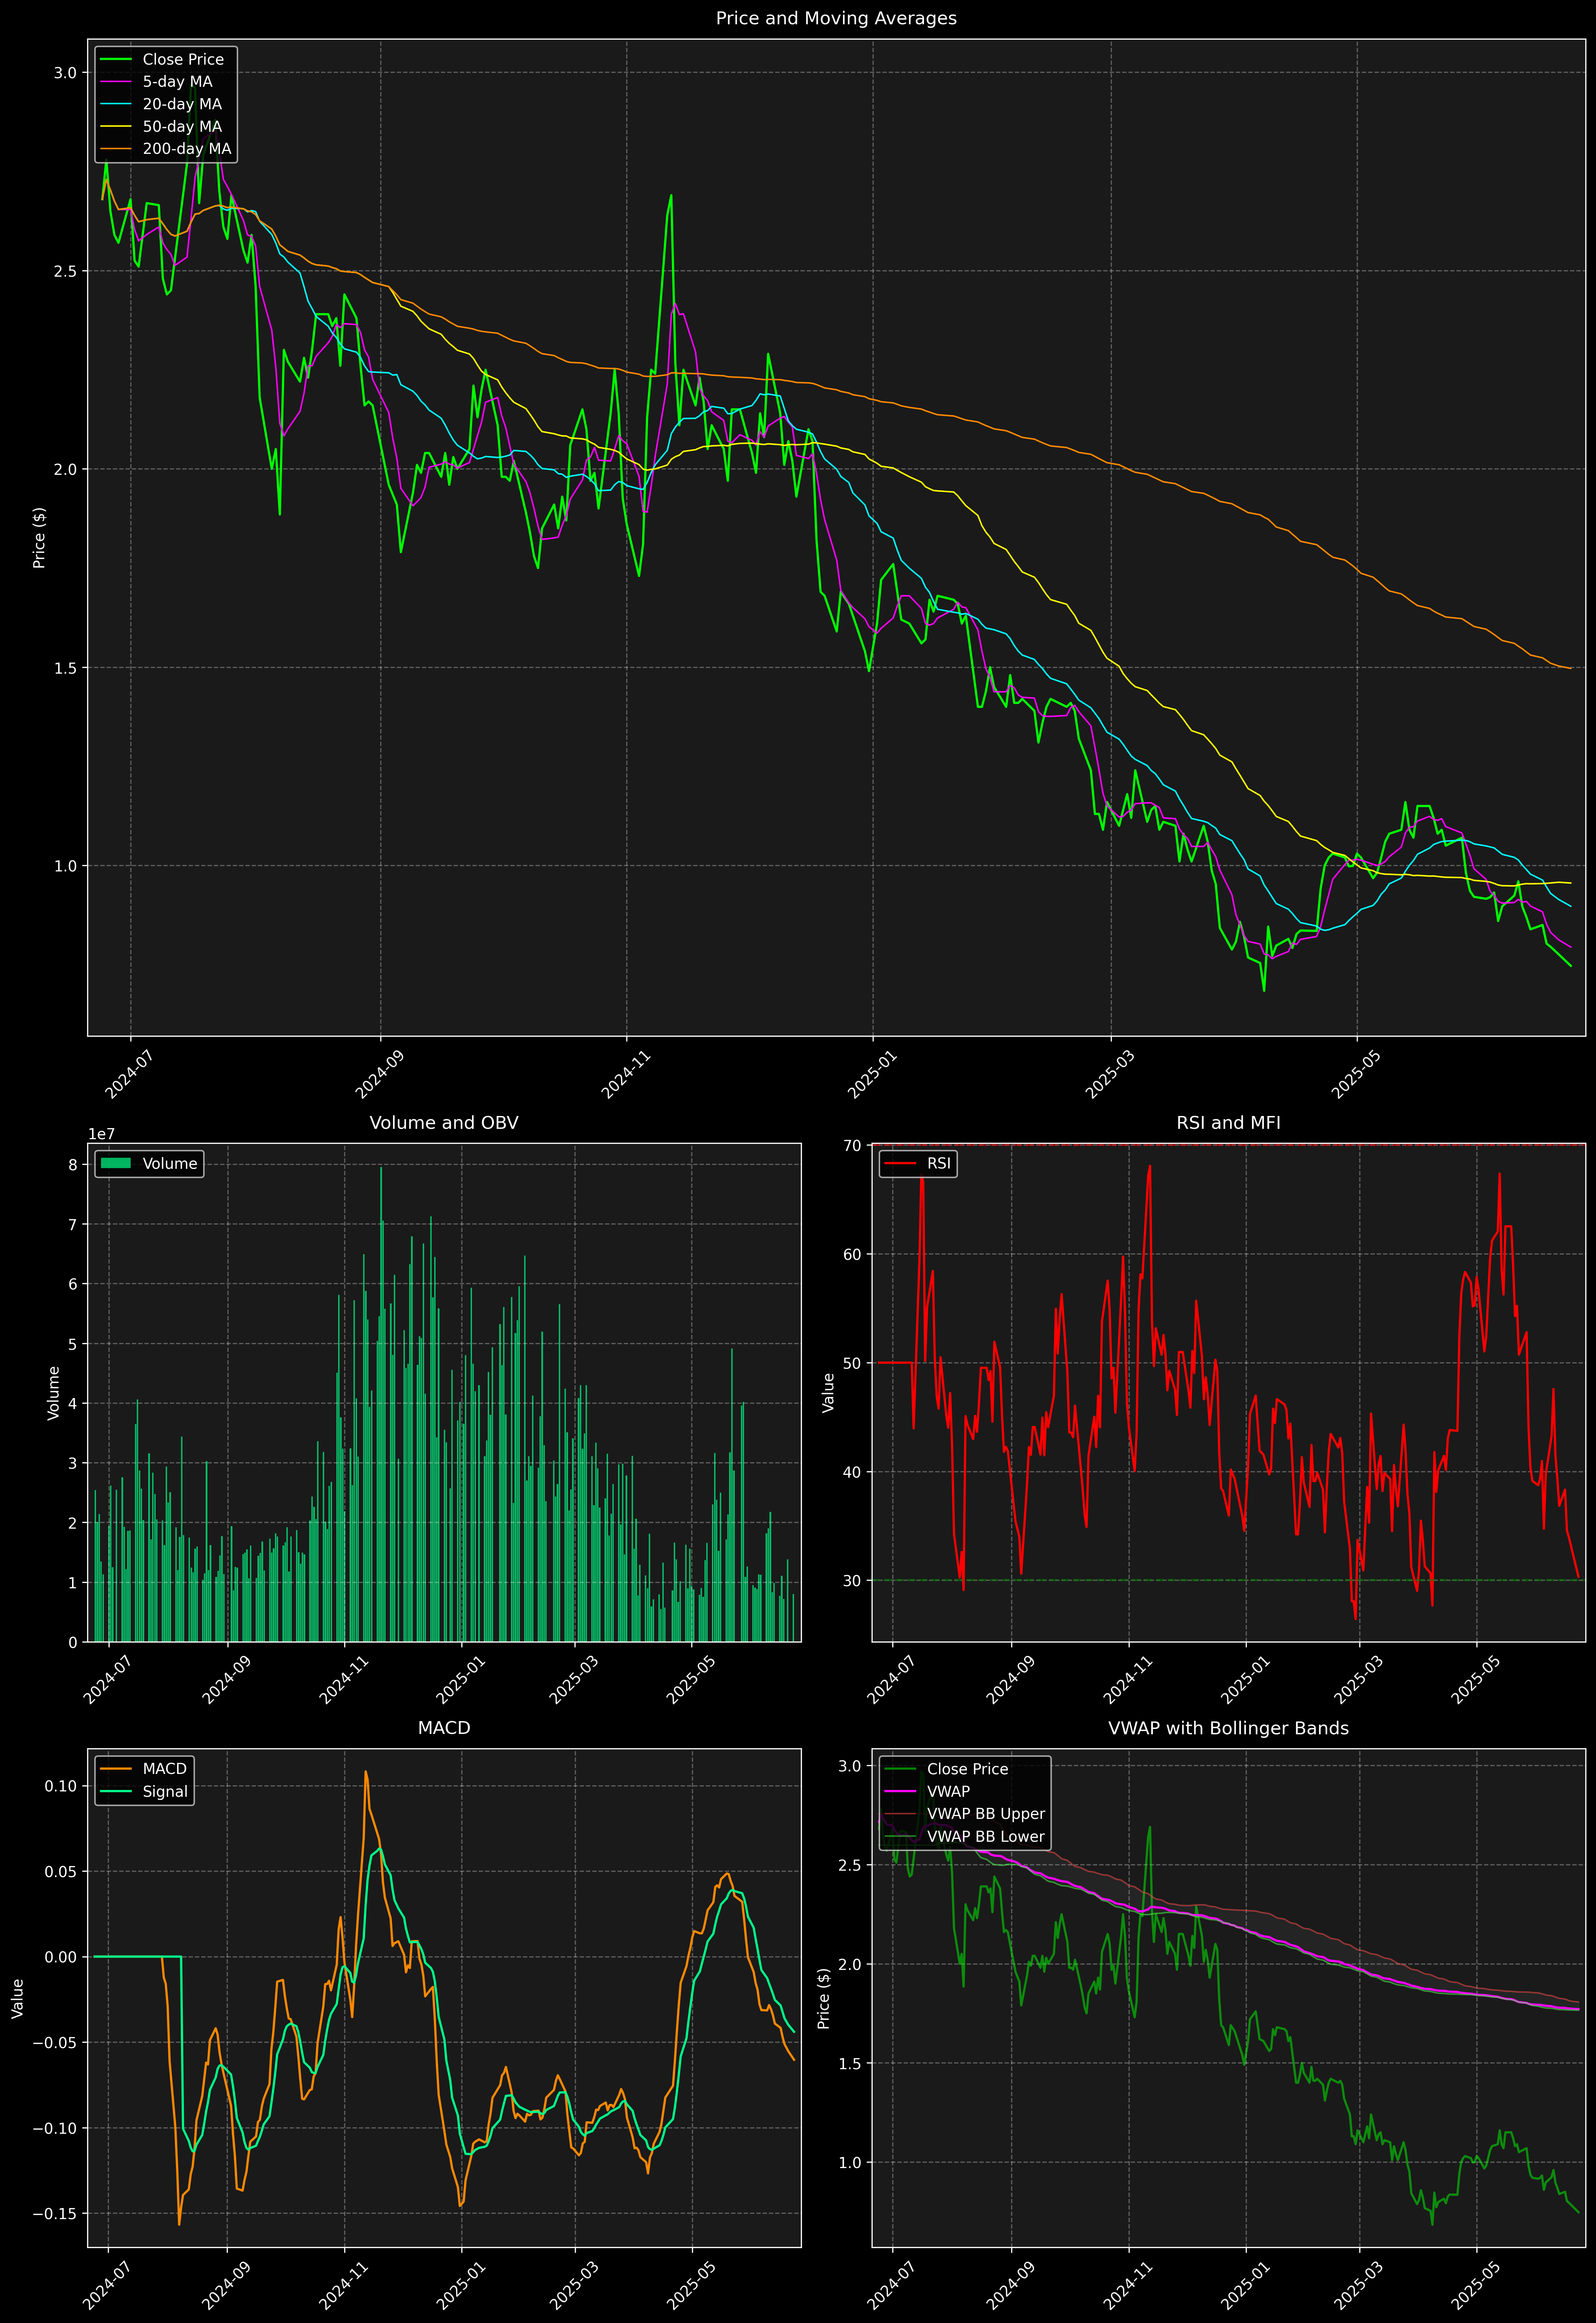This screenshot has height=2323, width=1596.
Task: Select the "5-day MA" legend entry
Action: 177,82
